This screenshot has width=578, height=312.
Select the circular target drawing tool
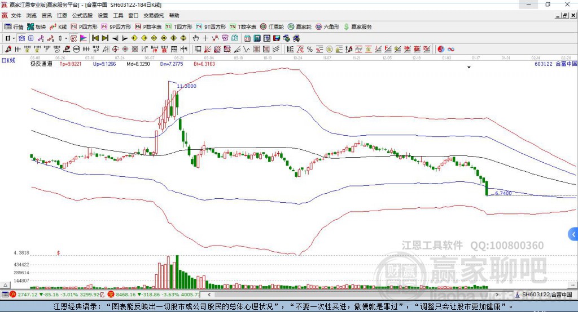115,50
